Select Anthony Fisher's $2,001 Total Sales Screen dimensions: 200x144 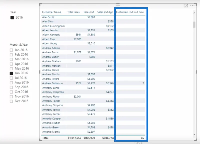click(x=77, y=97)
